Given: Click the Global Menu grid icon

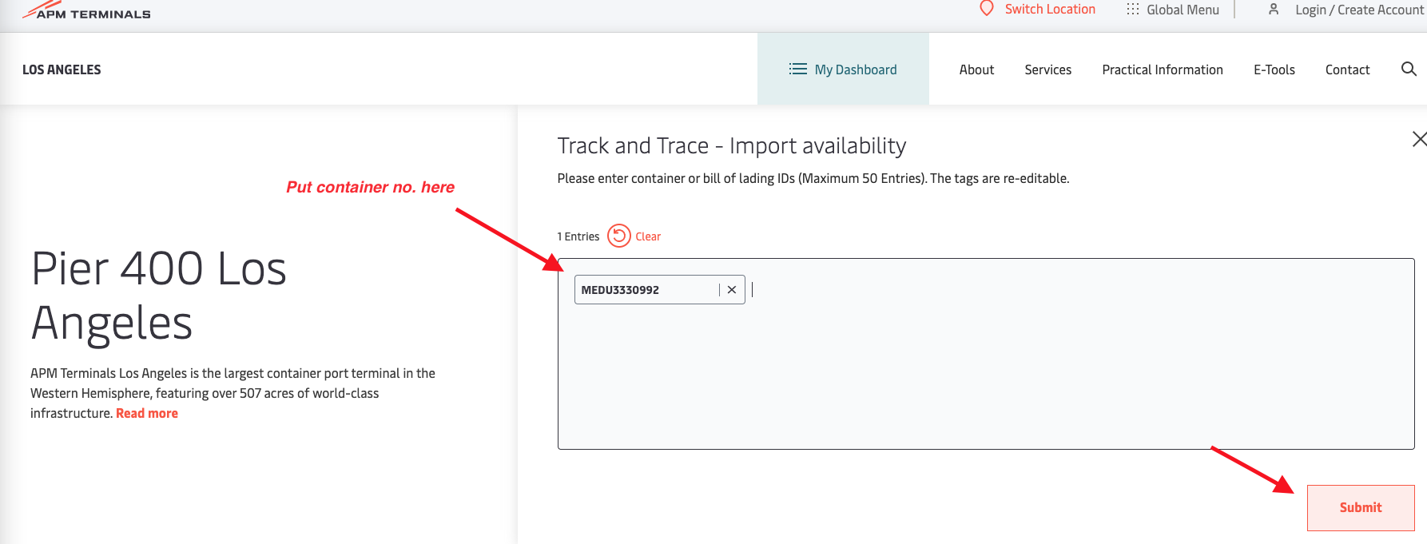Looking at the screenshot, I should pyautogui.click(x=1133, y=10).
